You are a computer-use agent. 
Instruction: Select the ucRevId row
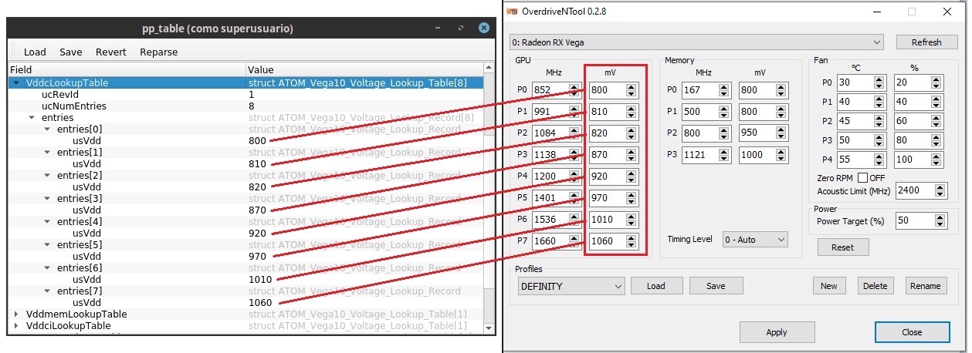pos(246,94)
